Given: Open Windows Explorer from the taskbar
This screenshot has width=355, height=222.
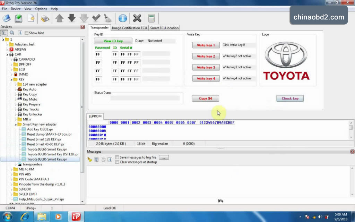Looking at the screenshot, I should pyautogui.click(x=42, y=216).
